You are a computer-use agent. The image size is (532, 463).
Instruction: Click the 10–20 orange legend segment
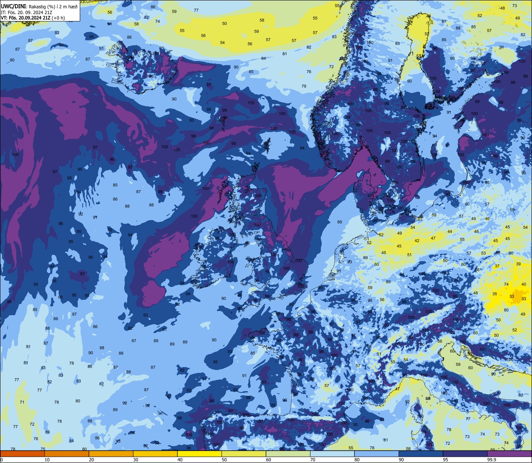[x=66, y=453]
